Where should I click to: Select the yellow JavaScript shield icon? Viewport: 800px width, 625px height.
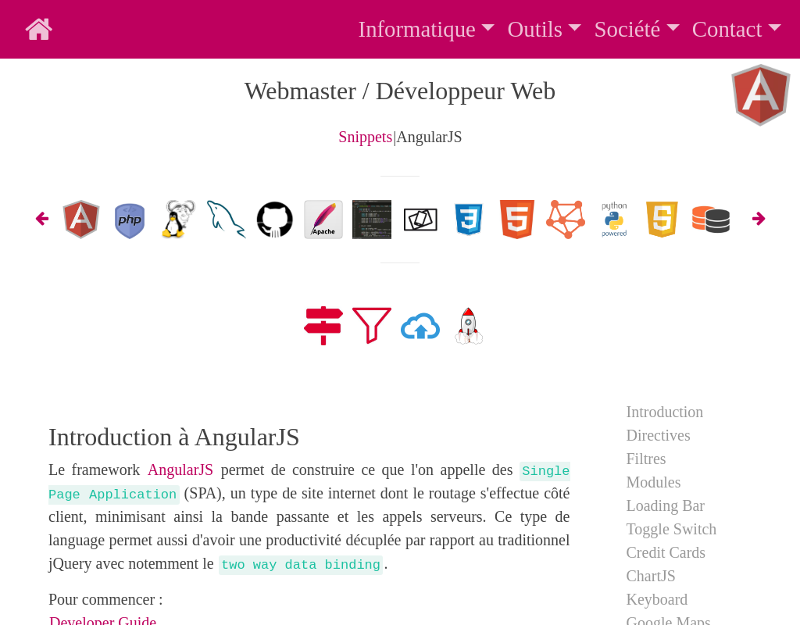tap(662, 220)
